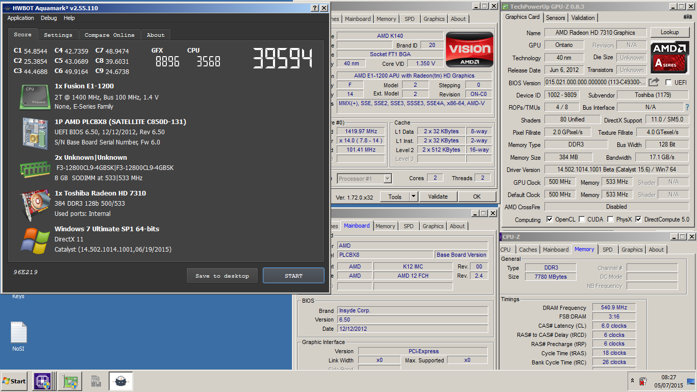
Task: Toggle the PhysX checkbox
Action: tap(611, 219)
